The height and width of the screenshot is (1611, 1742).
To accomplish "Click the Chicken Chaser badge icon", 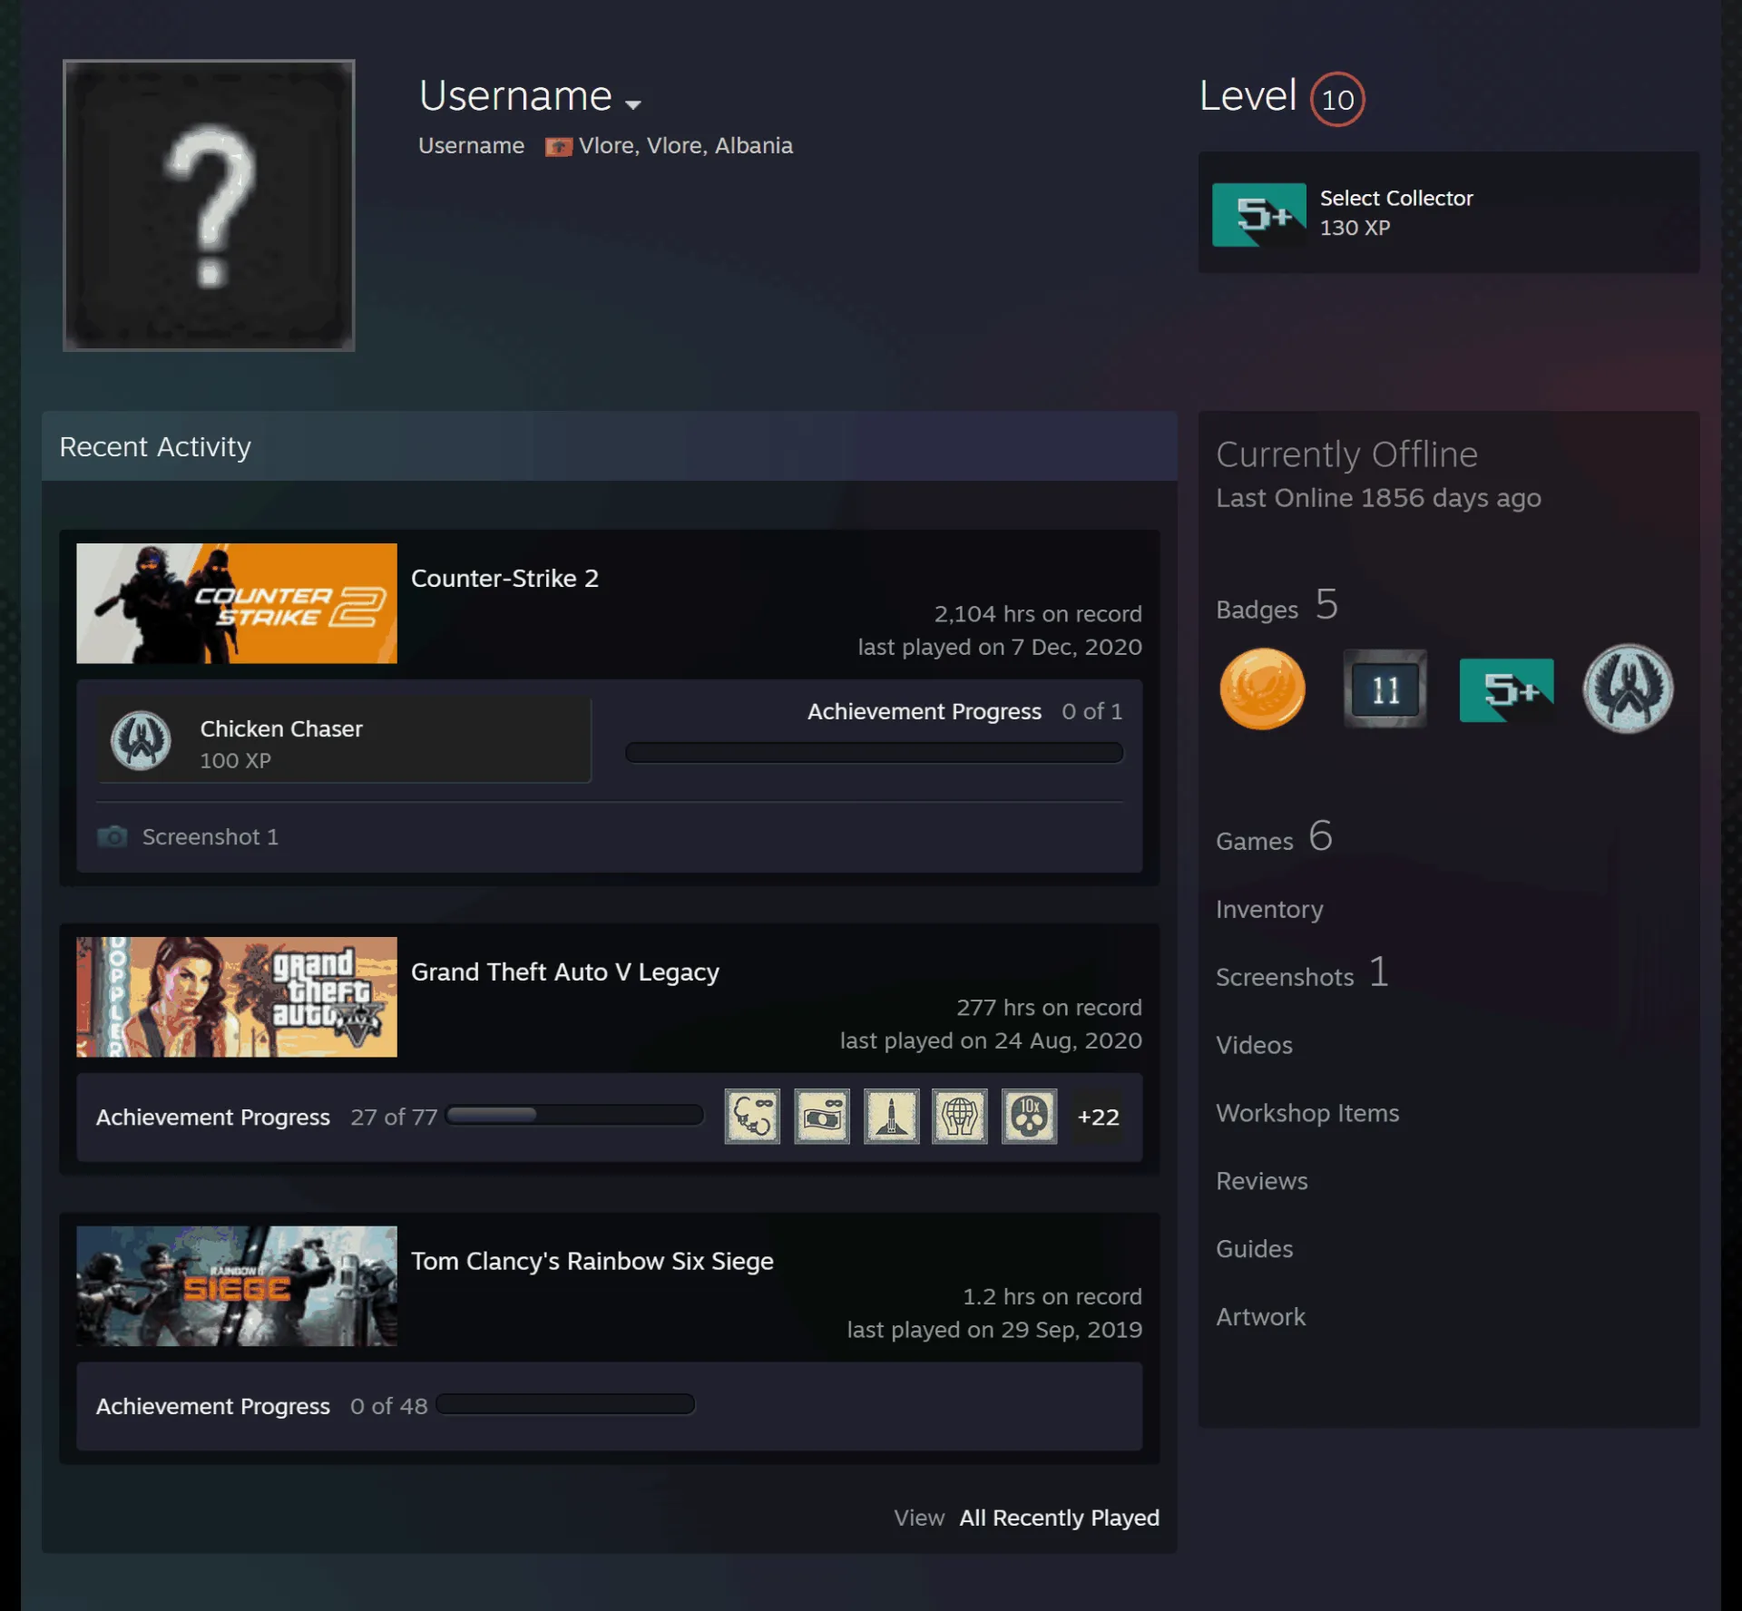I will [x=141, y=741].
